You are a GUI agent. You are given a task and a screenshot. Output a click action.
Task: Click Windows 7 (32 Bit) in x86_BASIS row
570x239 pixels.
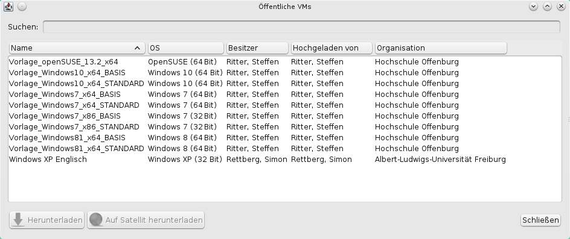[182, 116]
